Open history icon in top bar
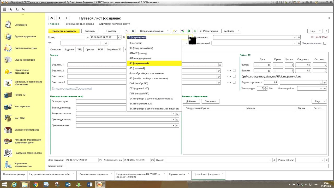This screenshot has height=188, width=334. (17, 9)
